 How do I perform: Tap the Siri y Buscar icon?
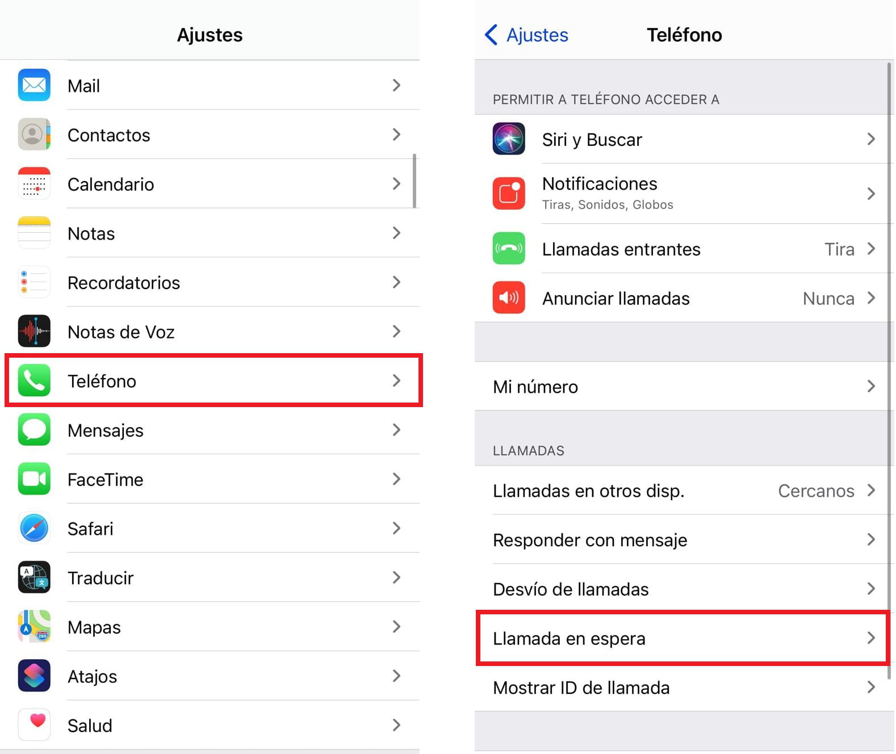tap(509, 139)
